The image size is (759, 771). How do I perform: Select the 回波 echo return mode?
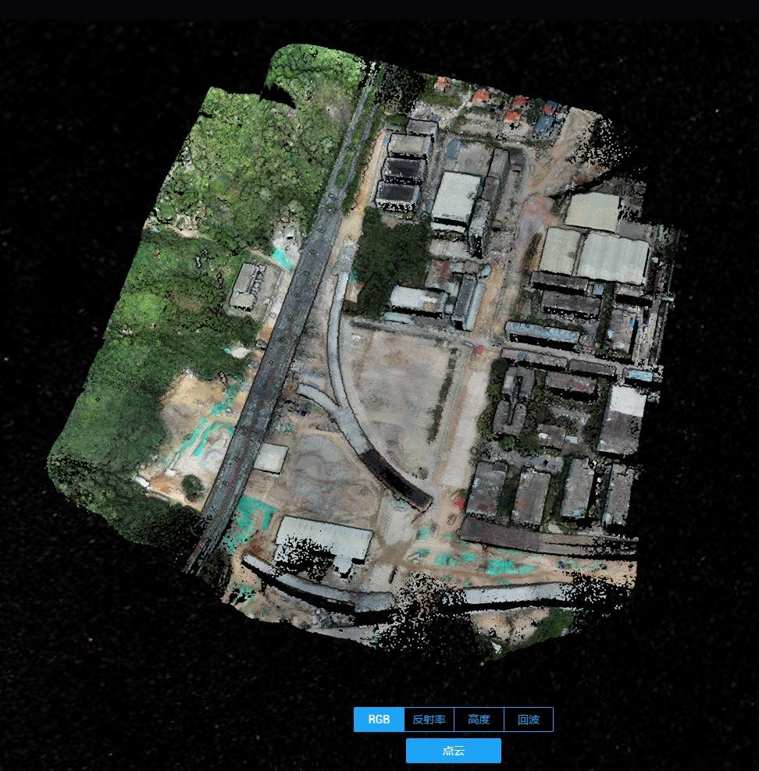[529, 719]
